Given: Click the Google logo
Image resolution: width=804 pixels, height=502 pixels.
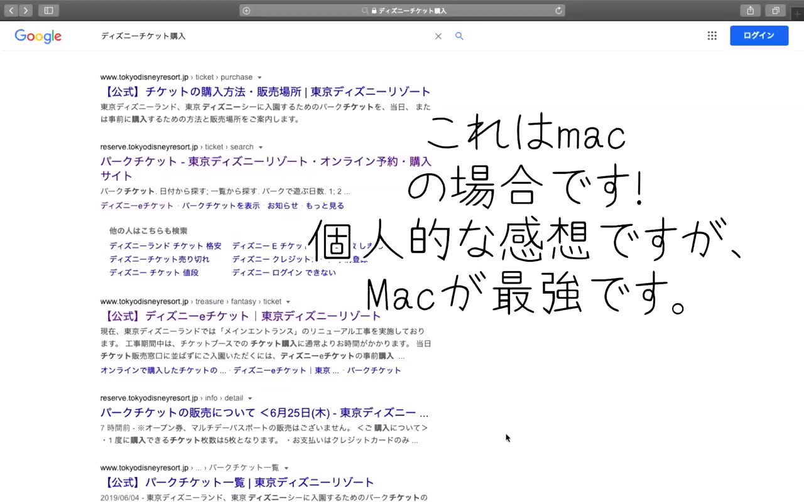Looking at the screenshot, I should [x=38, y=36].
